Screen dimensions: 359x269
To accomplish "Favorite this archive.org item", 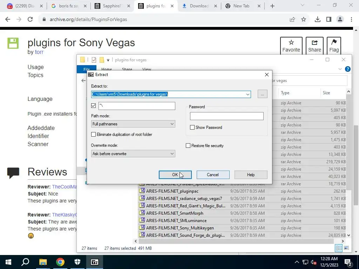I will [x=291, y=46].
